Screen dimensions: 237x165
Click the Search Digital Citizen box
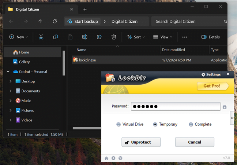coord(189,22)
